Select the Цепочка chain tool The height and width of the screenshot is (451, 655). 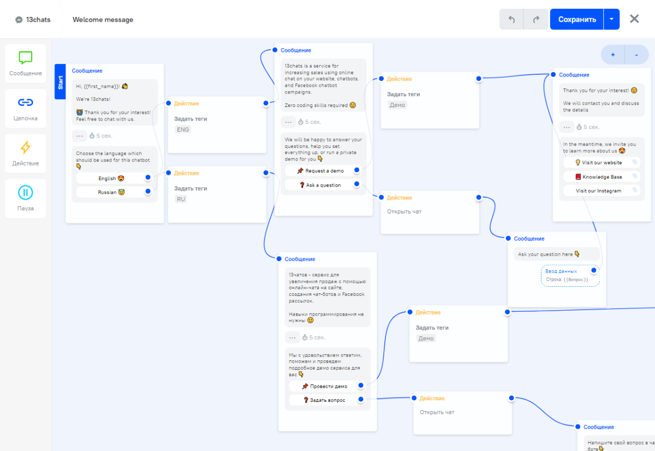click(26, 109)
